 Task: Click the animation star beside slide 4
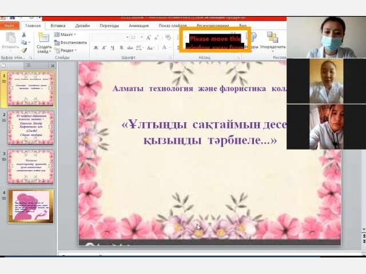4,198
